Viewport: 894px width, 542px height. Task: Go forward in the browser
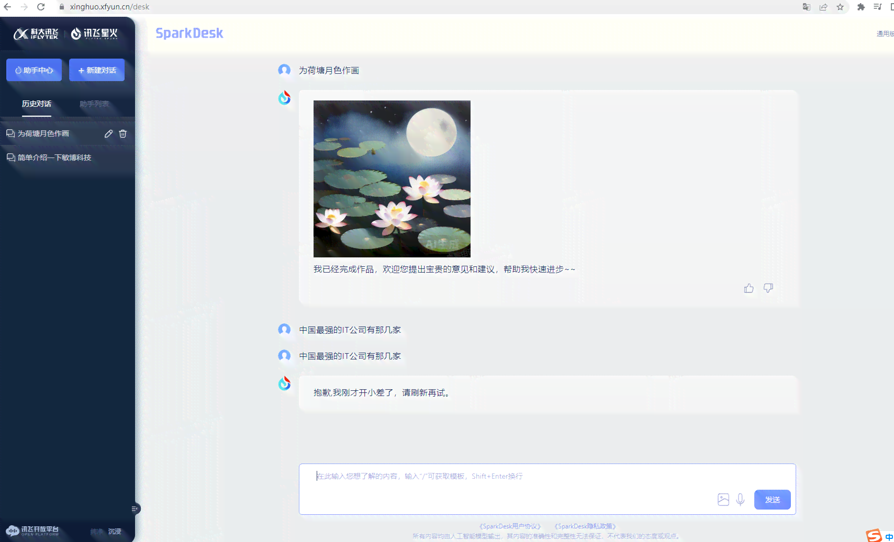tap(24, 7)
